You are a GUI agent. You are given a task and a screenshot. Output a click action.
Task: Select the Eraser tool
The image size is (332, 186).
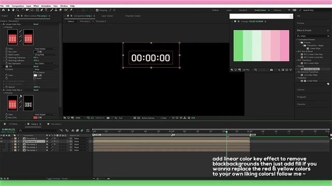(60, 10)
